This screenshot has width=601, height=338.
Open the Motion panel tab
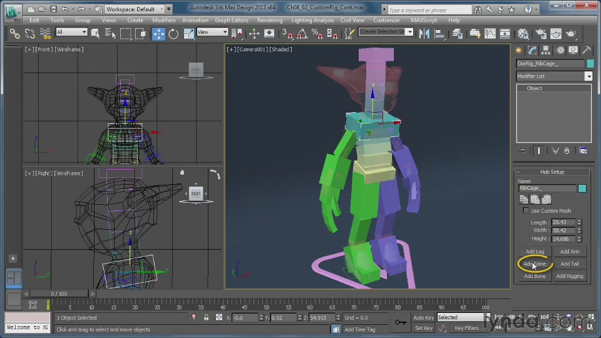coord(560,50)
